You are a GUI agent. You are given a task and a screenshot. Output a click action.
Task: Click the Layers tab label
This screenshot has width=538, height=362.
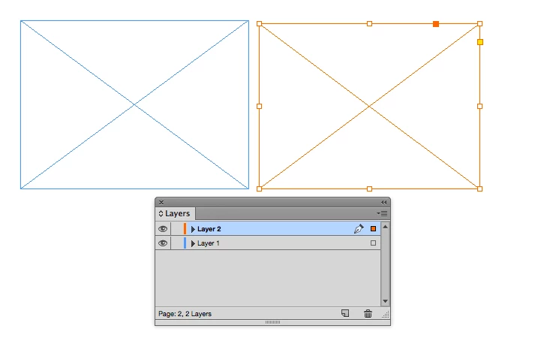pos(177,213)
